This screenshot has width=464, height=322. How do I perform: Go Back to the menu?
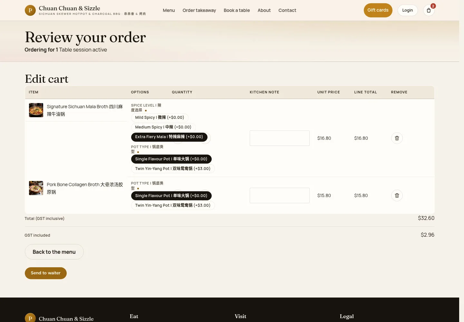pos(54,252)
